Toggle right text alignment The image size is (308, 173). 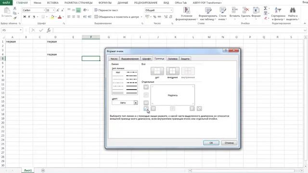(x=78, y=17)
